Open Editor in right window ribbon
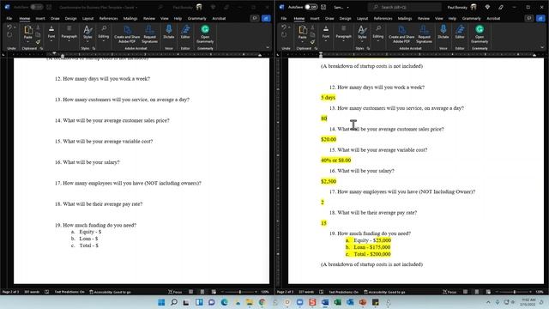This screenshot has width=549, height=309. point(460,32)
